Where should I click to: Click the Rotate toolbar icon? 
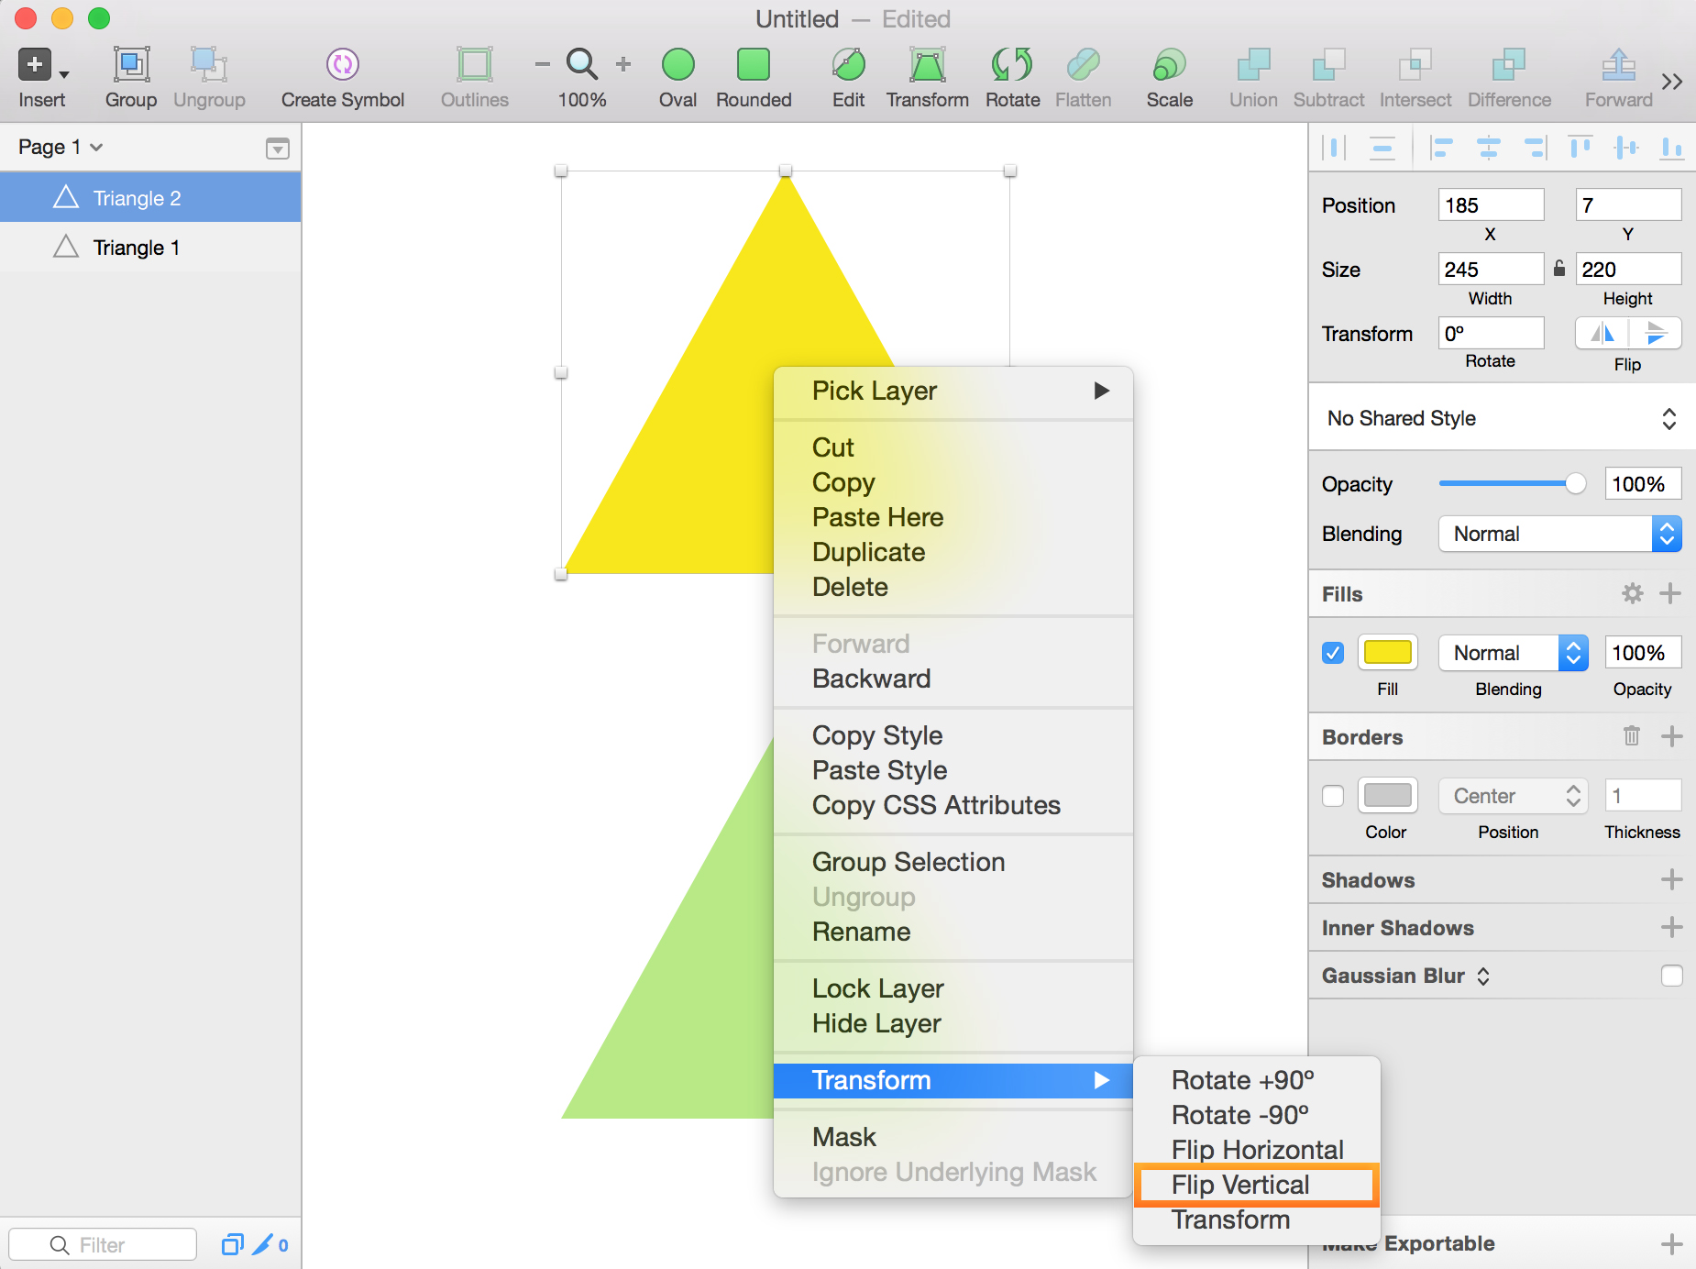pos(1012,65)
